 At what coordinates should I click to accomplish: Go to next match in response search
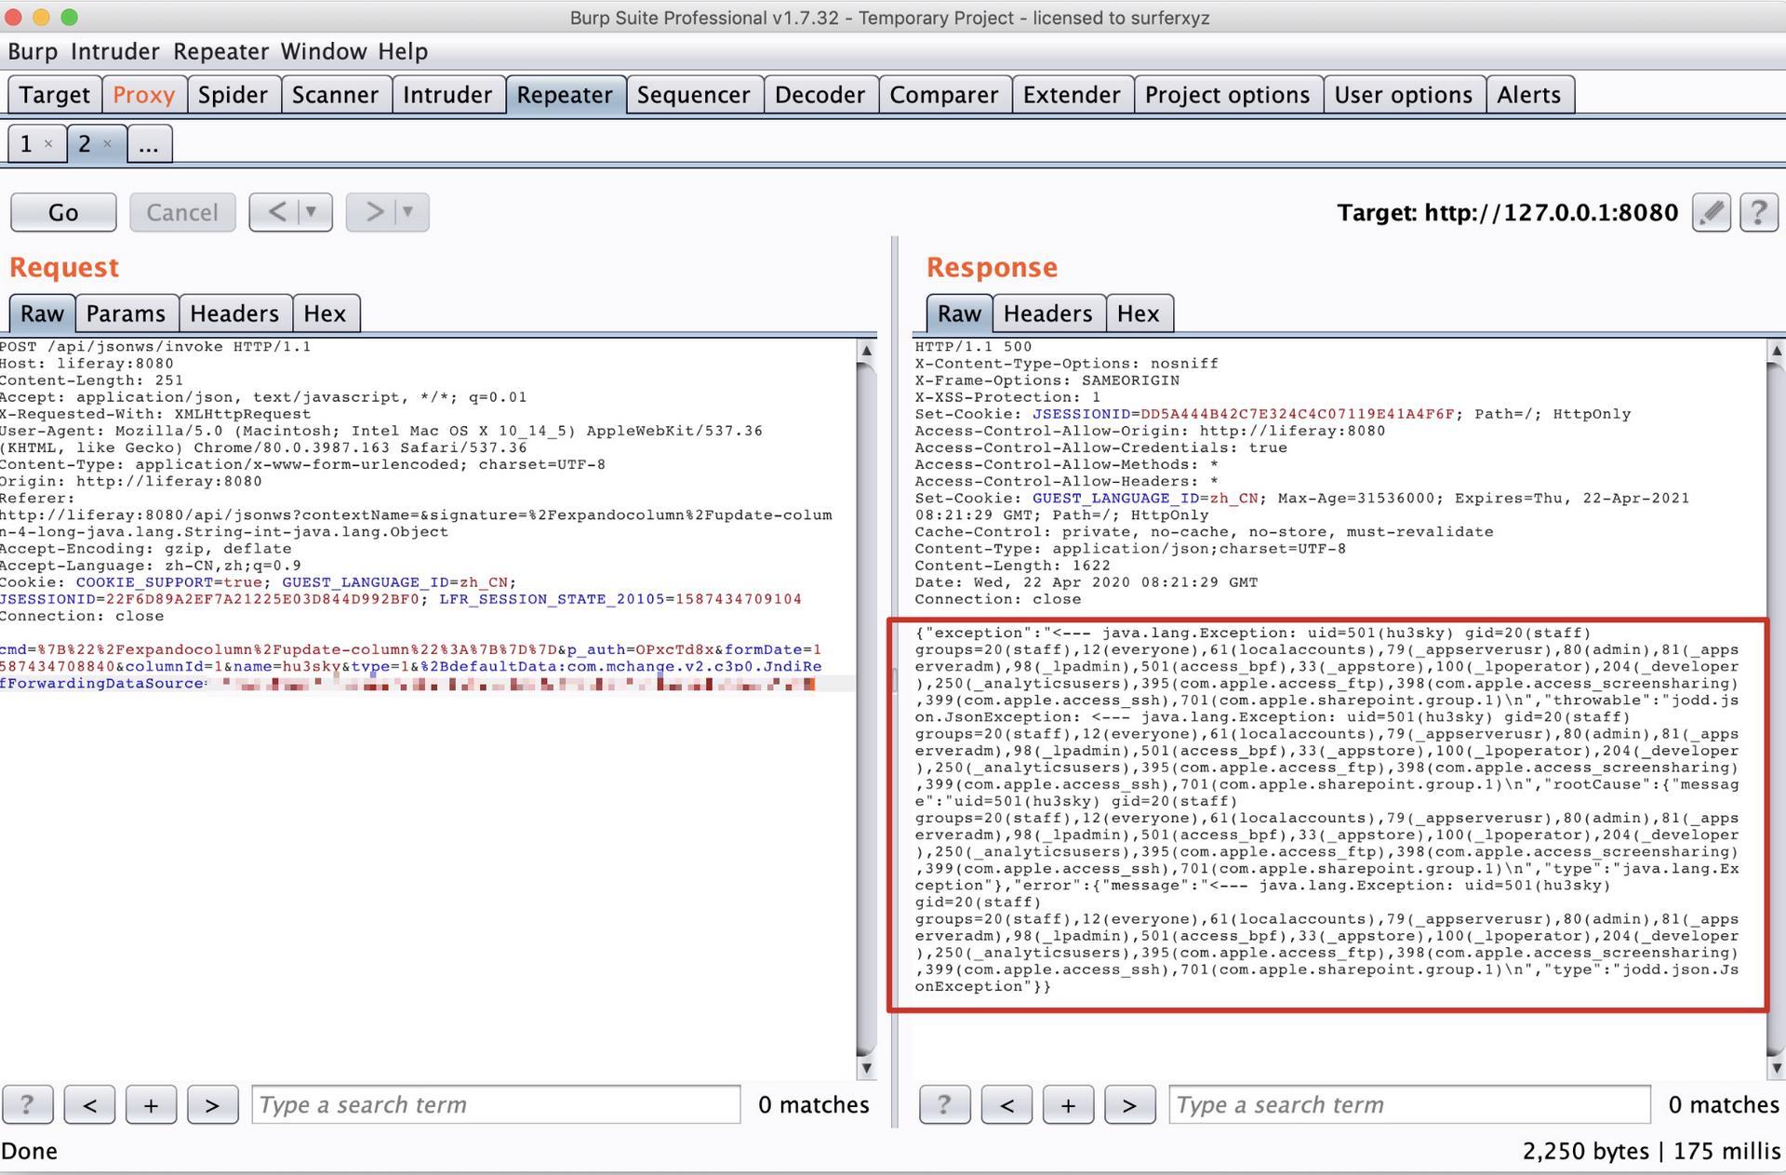tap(1129, 1104)
